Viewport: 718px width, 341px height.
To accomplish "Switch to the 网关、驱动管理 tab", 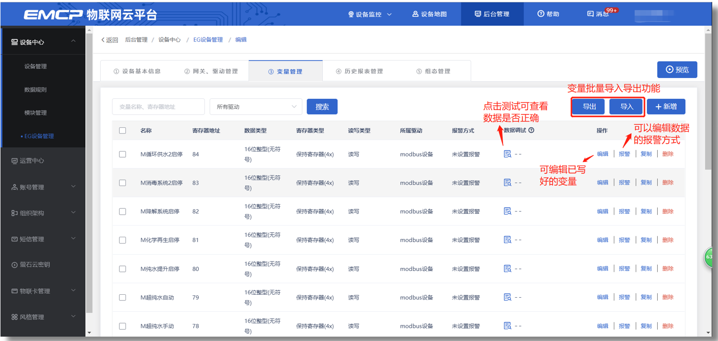I will coord(211,71).
